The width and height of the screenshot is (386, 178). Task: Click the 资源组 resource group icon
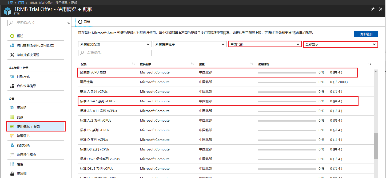click(12, 108)
